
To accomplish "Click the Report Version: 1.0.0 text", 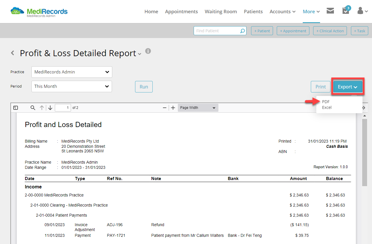I will pos(331,167).
